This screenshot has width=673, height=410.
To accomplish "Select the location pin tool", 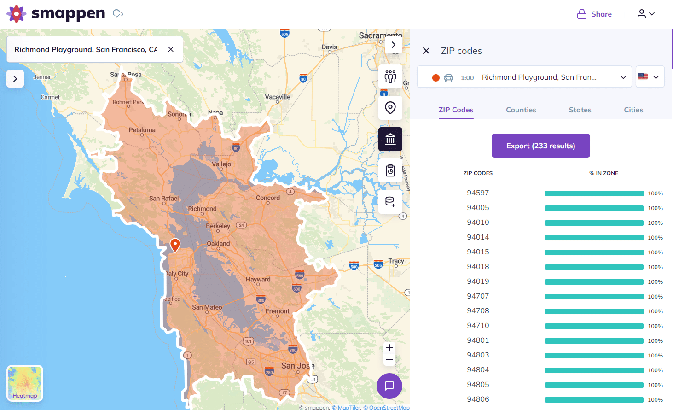I will [390, 108].
